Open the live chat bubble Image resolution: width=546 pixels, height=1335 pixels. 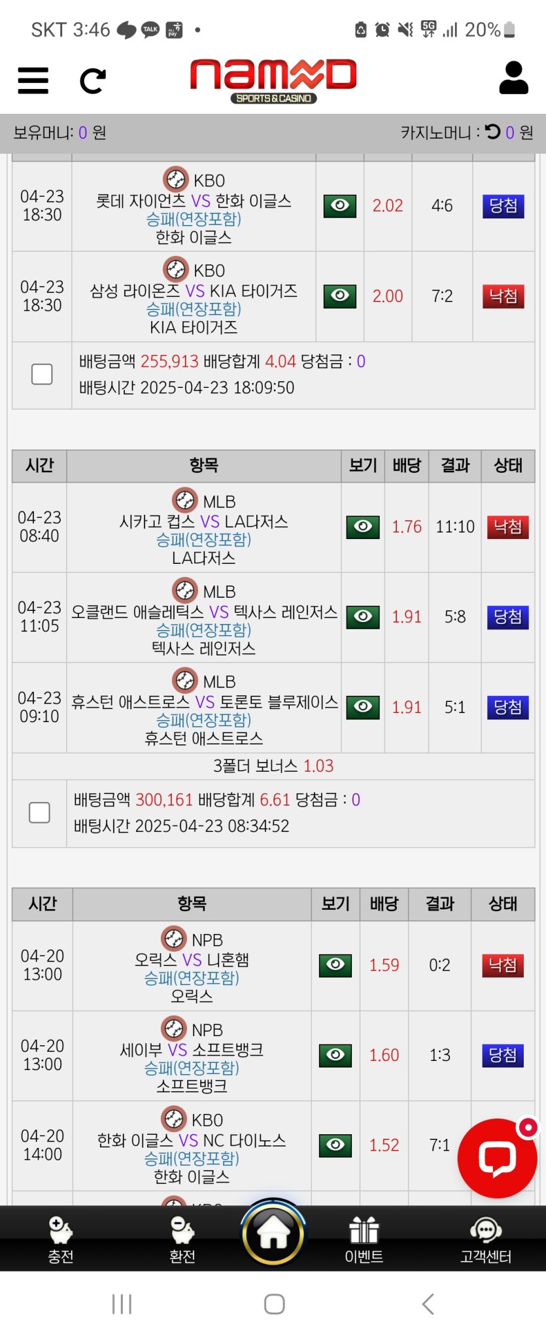498,1158
